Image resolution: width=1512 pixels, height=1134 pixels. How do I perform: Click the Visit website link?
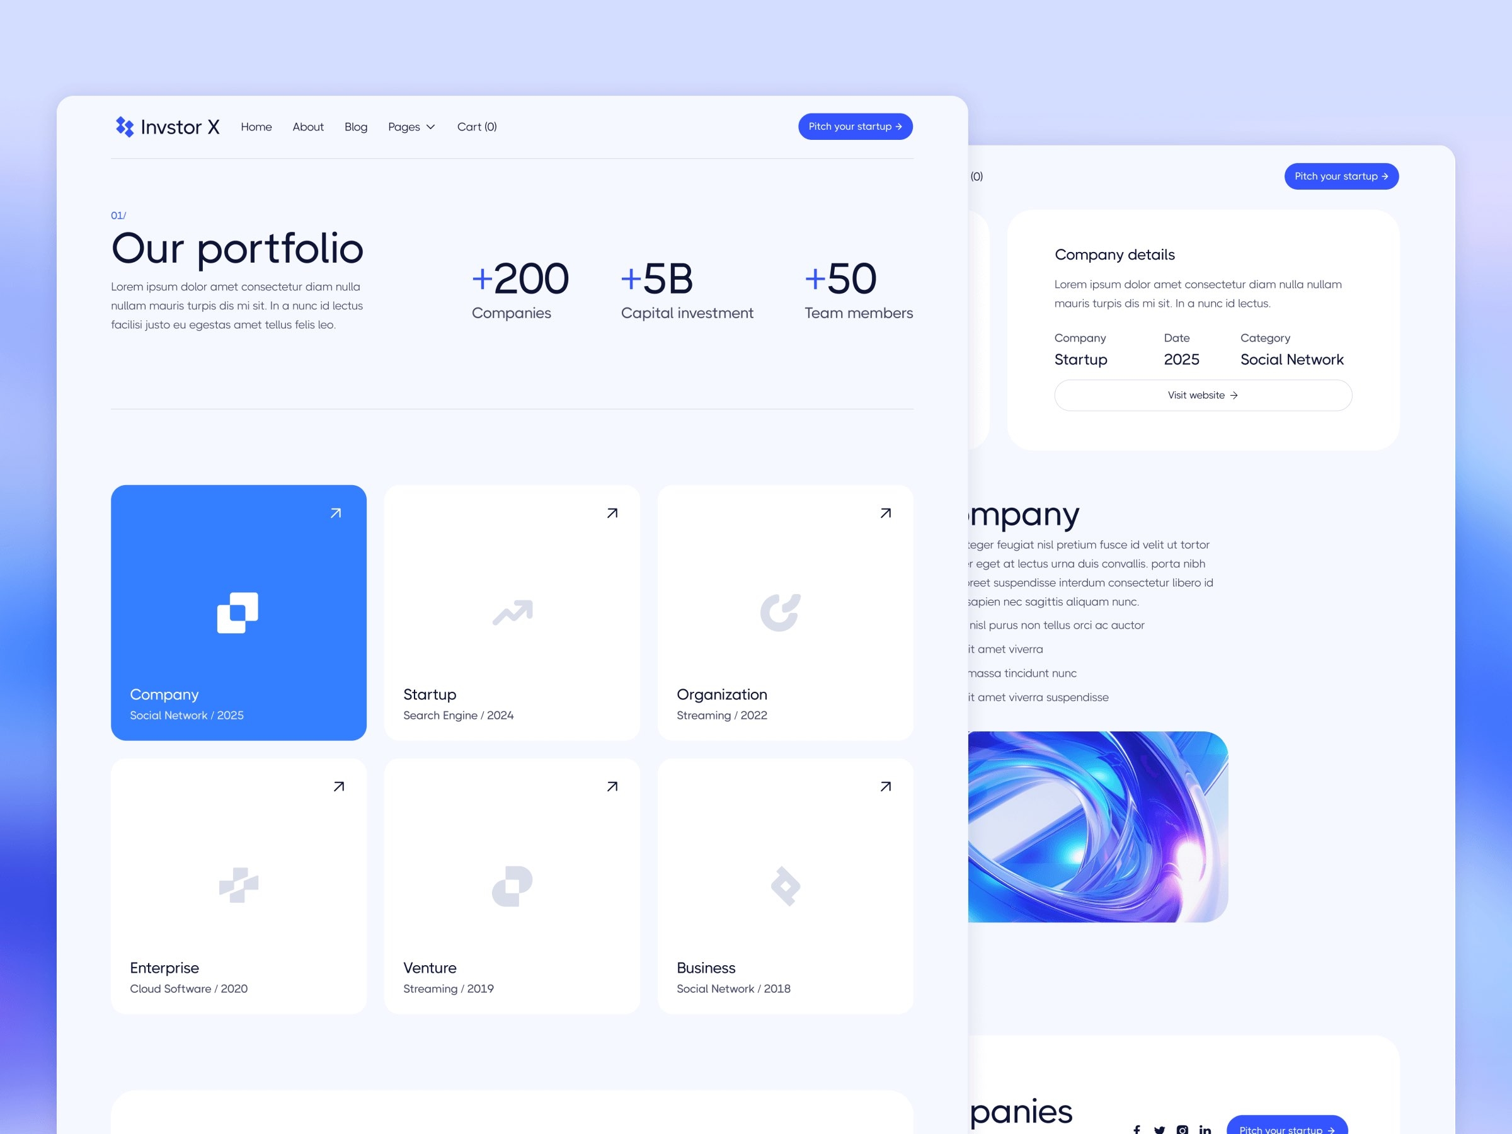[1201, 394]
